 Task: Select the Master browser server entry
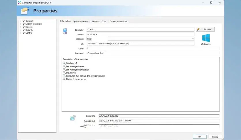76,79
